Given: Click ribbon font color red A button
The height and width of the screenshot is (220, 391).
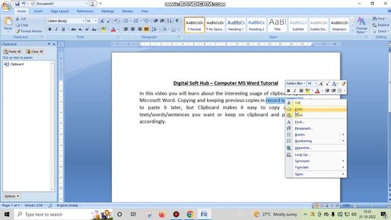Looking at the screenshot, I should (113, 29).
